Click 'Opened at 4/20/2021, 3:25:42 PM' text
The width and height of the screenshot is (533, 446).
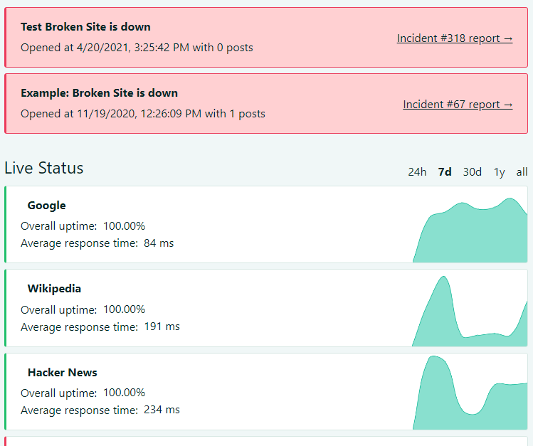105,48
